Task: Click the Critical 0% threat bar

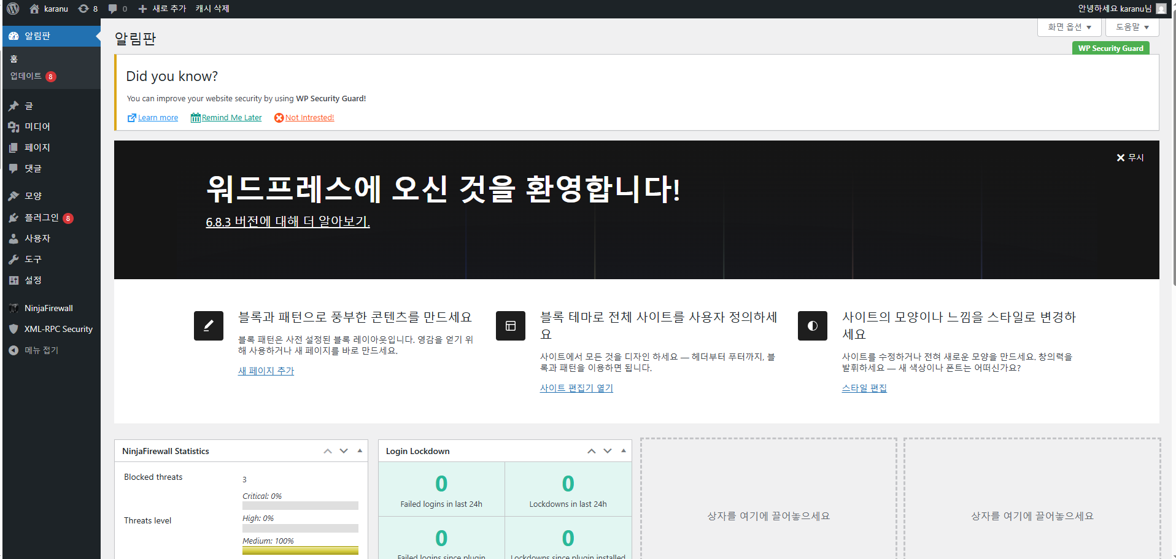Action: coord(300,506)
